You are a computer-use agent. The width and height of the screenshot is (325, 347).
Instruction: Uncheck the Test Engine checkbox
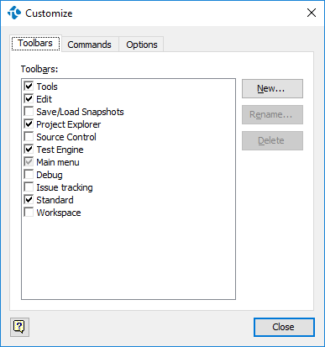coord(29,150)
